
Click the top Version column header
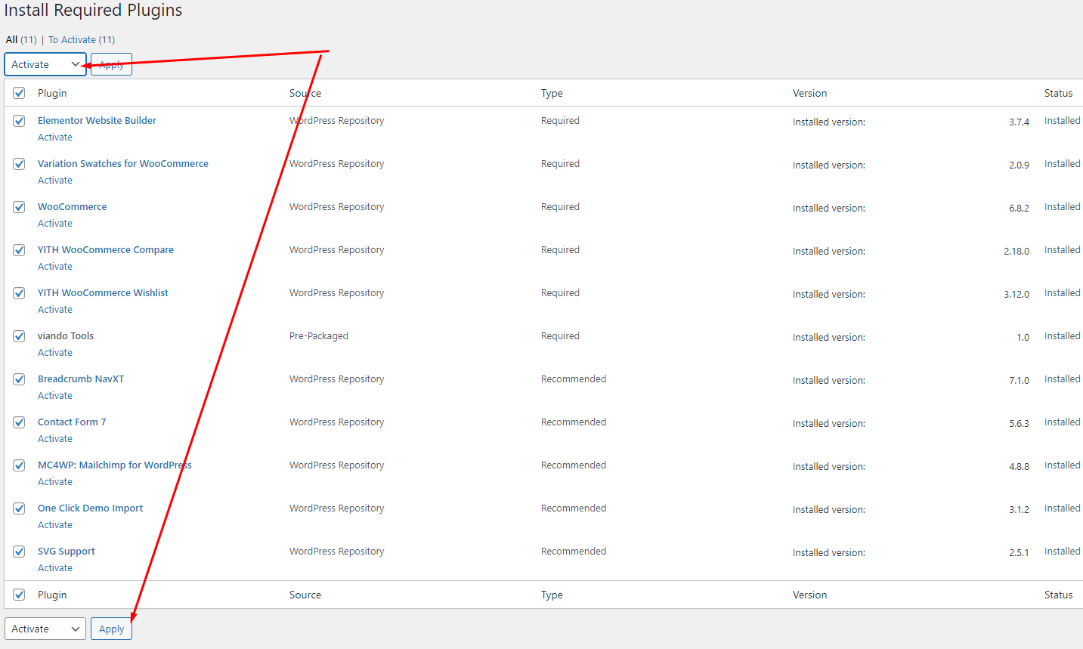coord(809,93)
